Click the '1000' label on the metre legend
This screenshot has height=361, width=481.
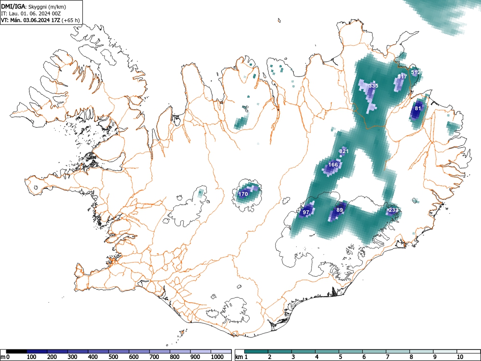click(217, 357)
